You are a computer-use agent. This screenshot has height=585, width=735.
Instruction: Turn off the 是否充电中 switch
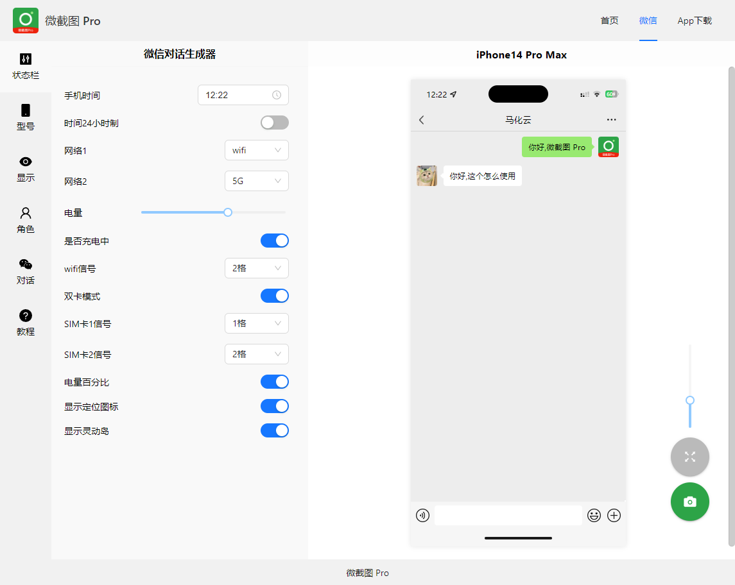click(275, 241)
